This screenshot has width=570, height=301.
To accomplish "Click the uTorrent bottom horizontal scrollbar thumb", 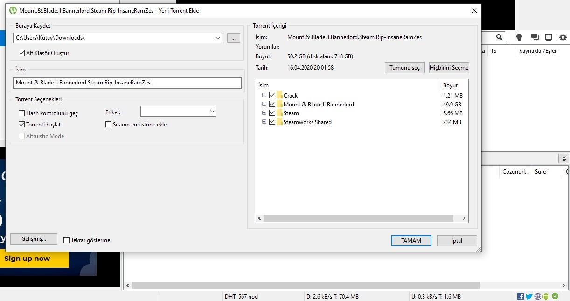I will (306, 285).
